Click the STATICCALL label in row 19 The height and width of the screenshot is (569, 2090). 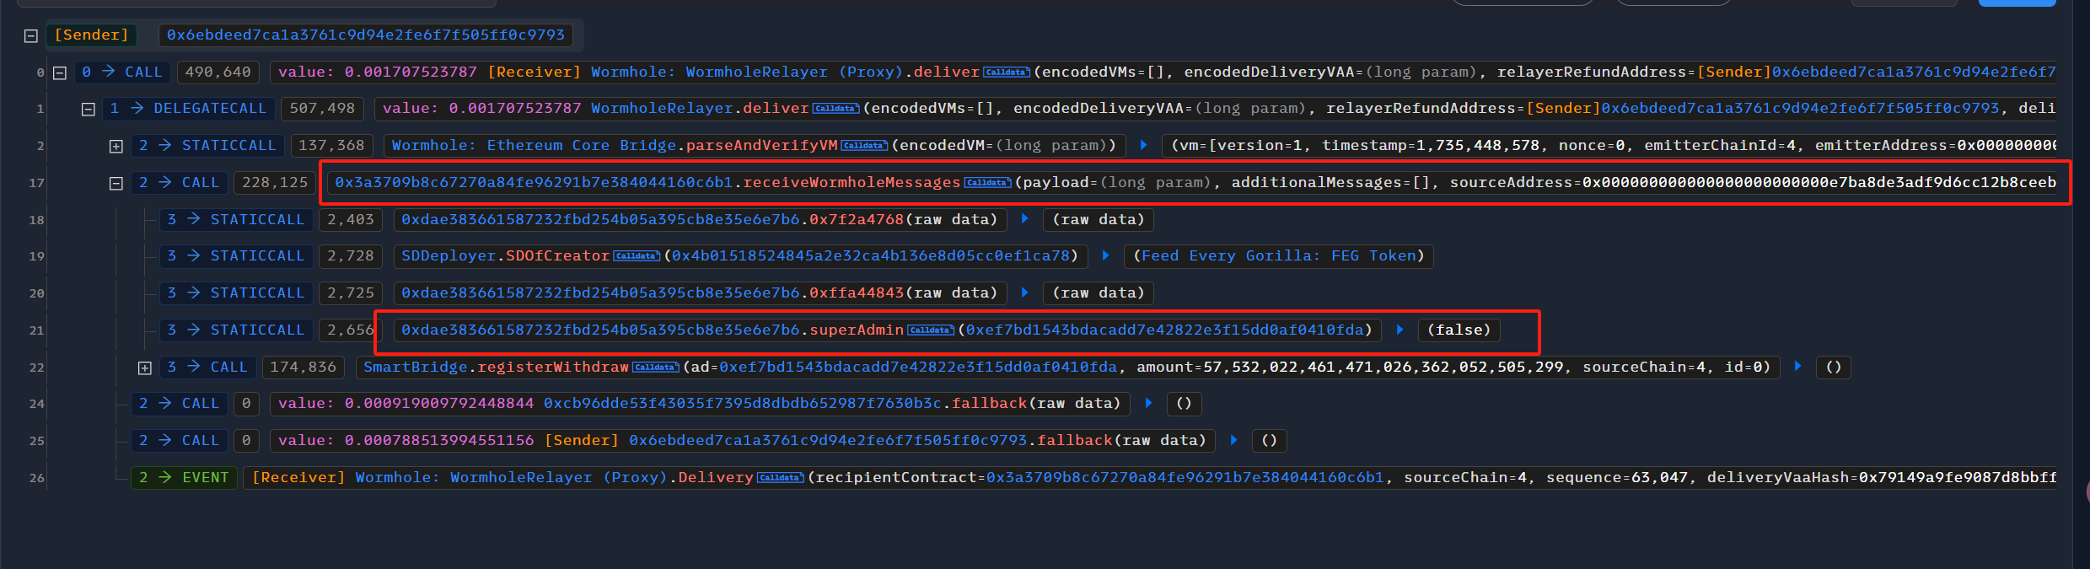click(x=257, y=256)
